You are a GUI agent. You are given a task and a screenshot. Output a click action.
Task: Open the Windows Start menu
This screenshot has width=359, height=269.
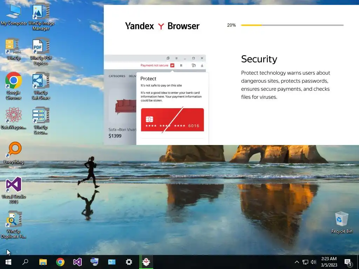[8, 262]
